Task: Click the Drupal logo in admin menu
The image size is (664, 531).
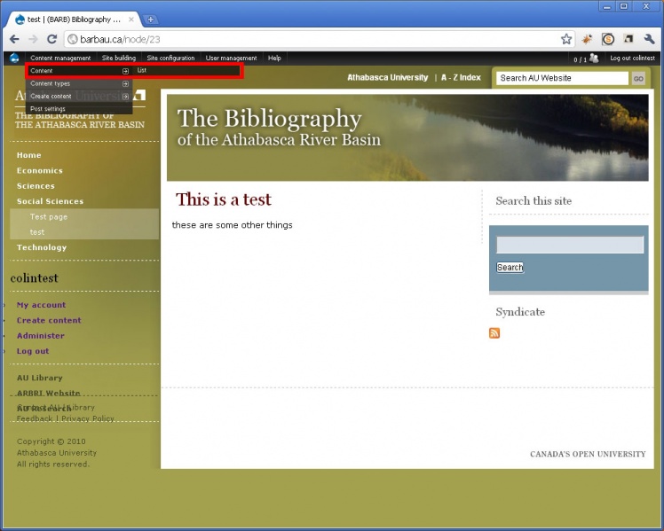Action: point(14,58)
